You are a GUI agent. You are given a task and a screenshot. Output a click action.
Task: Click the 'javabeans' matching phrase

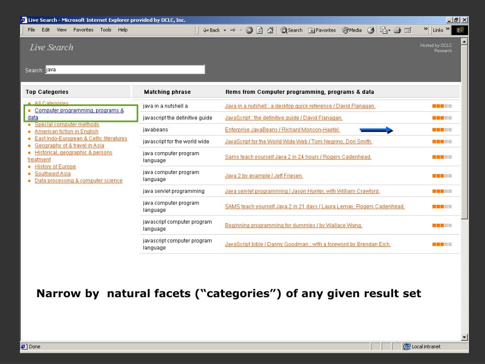tap(155, 130)
